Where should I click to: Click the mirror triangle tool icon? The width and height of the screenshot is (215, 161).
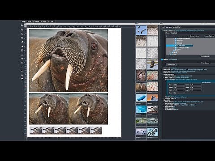[x=22, y=46]
